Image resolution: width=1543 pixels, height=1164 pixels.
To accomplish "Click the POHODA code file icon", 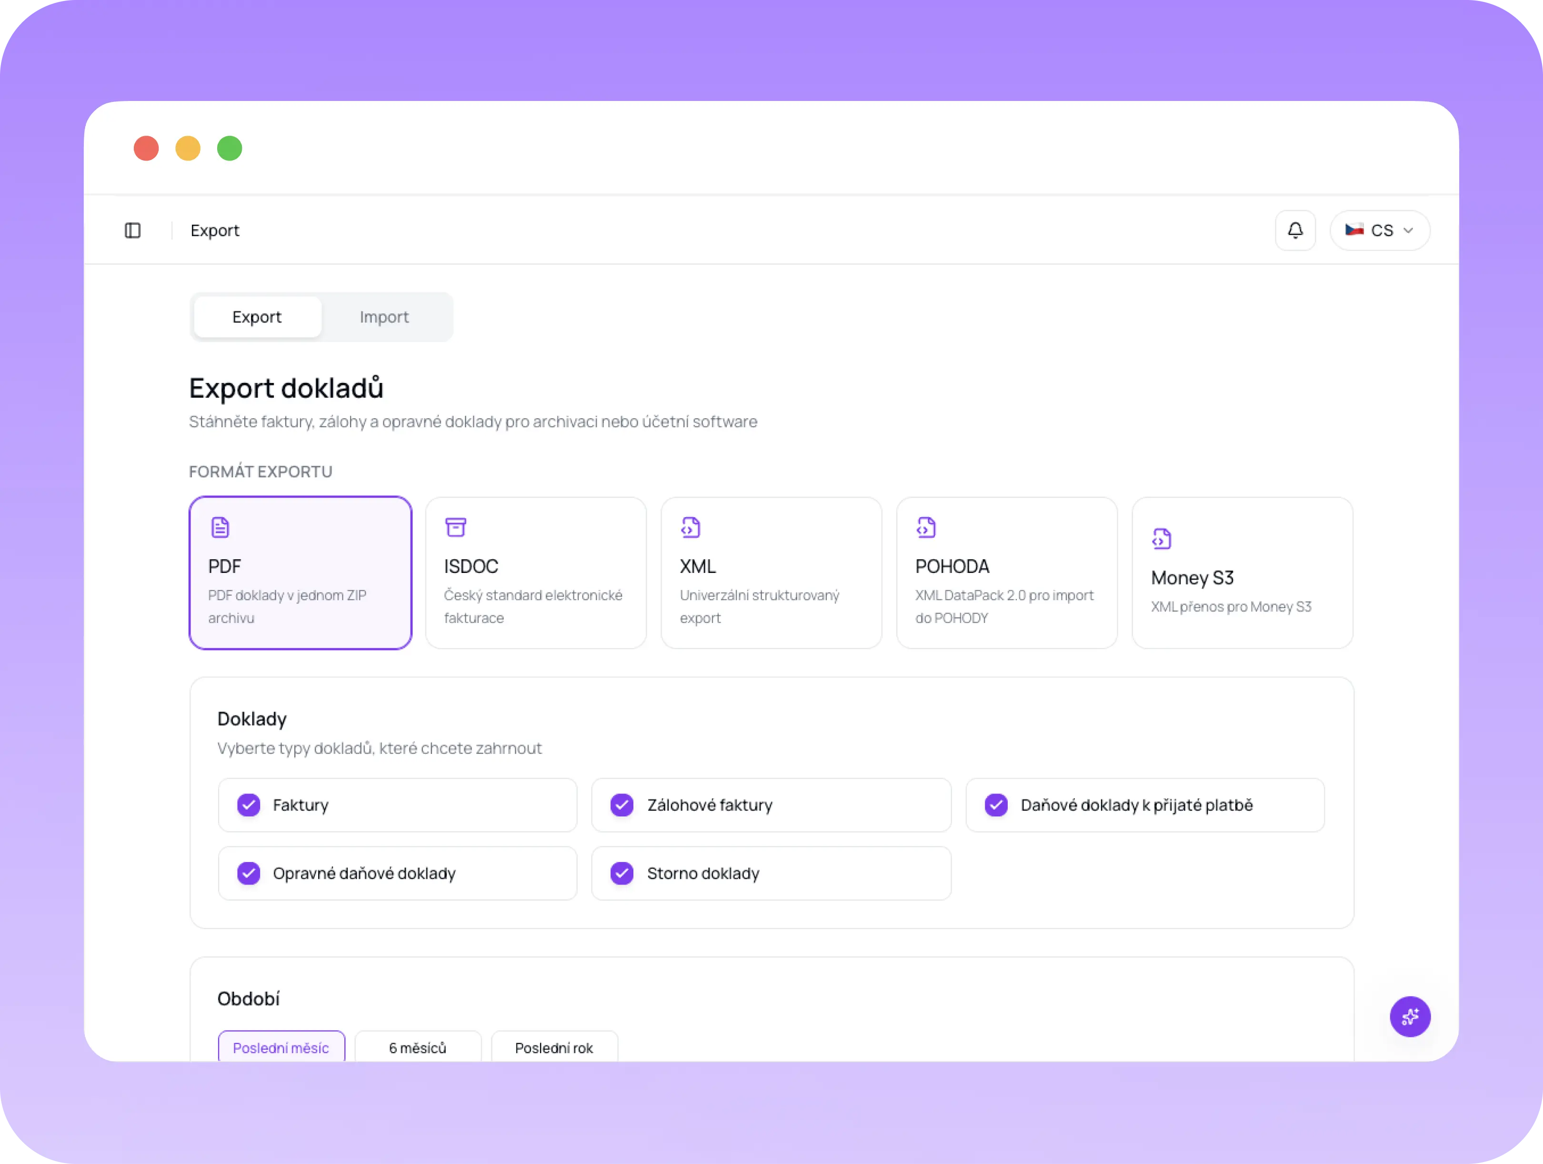I will (926, 527).
